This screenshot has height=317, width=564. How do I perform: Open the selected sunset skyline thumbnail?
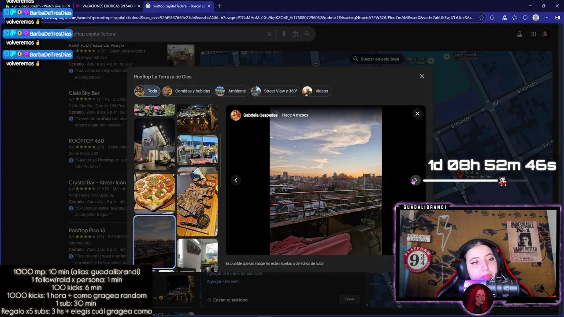pyautogui.click(x=155, y=242)
